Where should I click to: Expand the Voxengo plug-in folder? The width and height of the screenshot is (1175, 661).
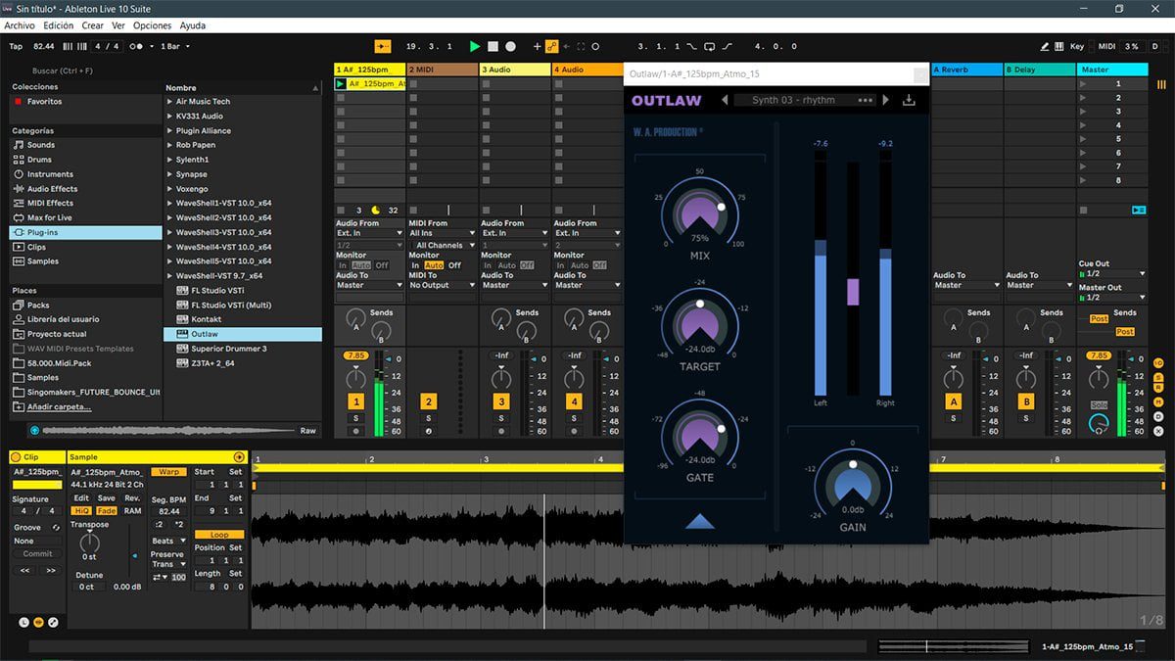(x=170, y=189)
